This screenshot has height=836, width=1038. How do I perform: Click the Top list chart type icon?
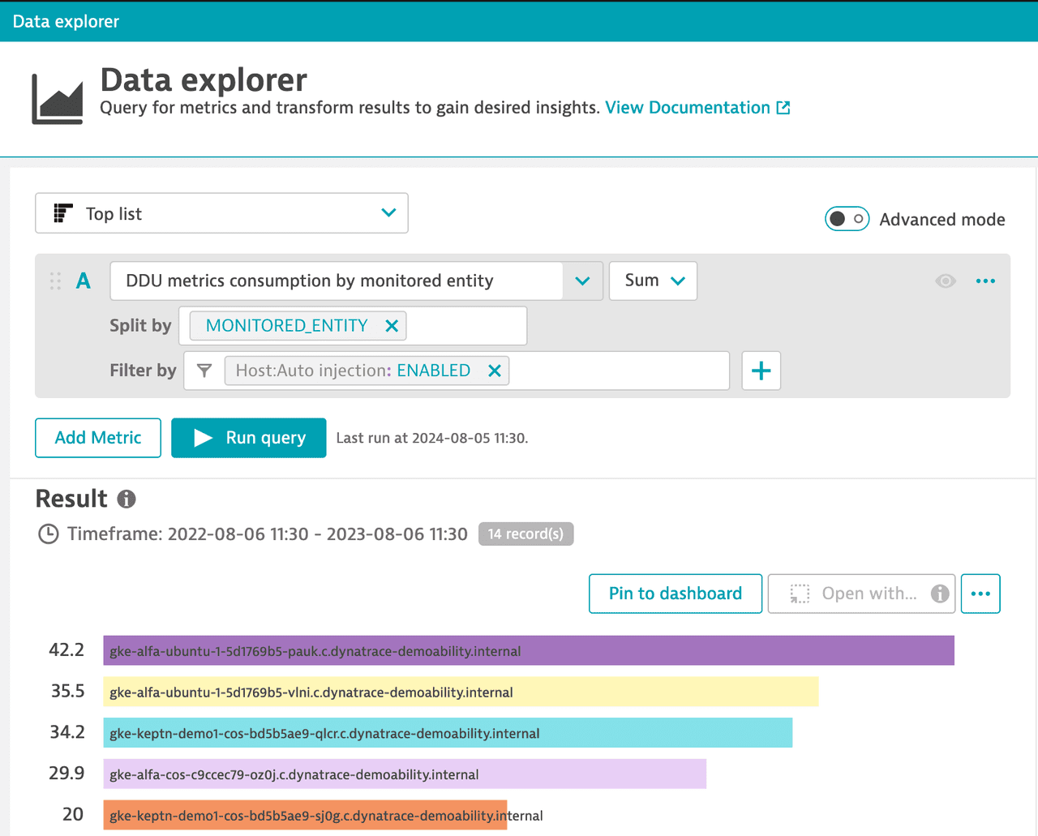(63, 213)
